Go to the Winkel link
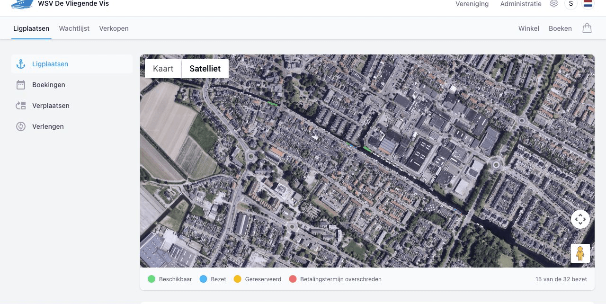This screenshot has height=304, width=606. 529,28
